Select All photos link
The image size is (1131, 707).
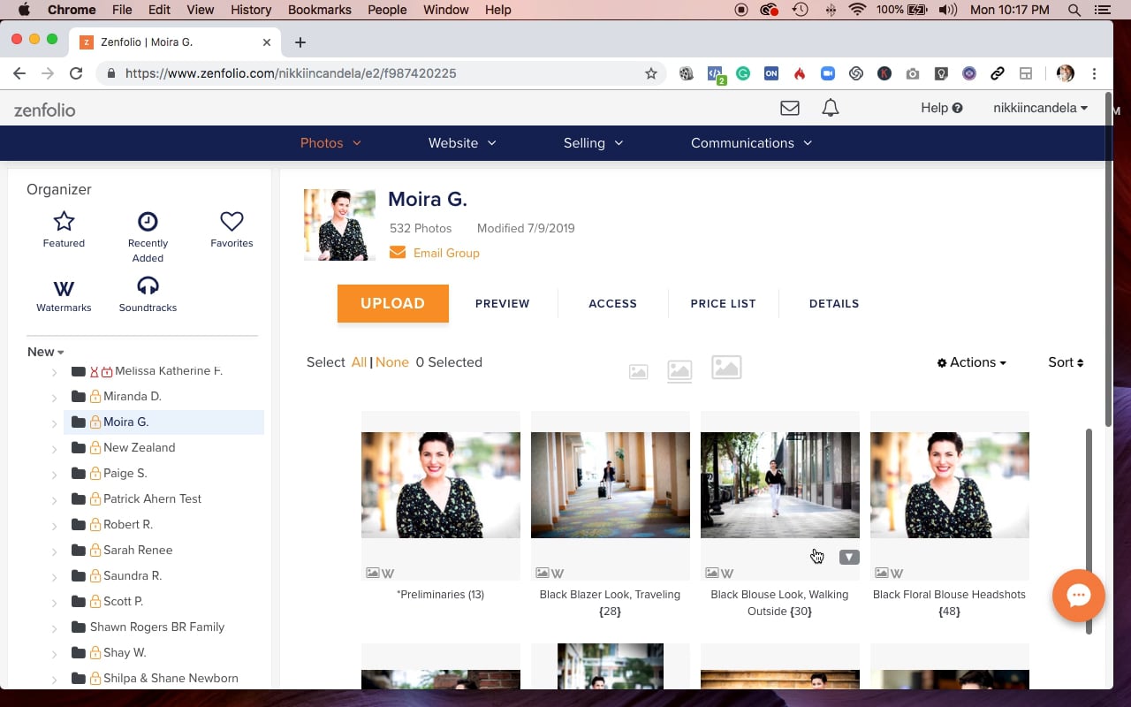pyautogui.click(x=359, y=362)
